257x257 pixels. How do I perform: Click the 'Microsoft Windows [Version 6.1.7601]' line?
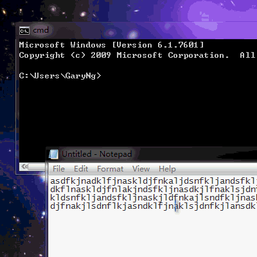(111, 45)
